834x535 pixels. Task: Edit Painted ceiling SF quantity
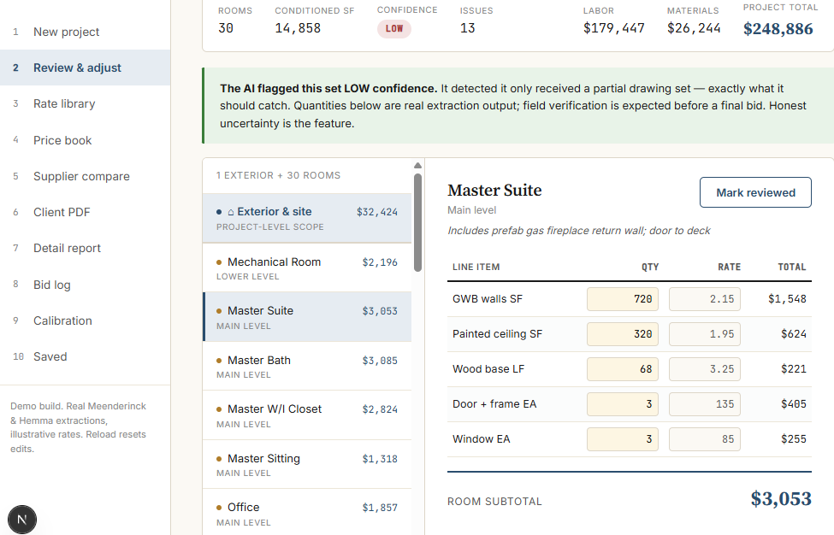click(623, 334)
